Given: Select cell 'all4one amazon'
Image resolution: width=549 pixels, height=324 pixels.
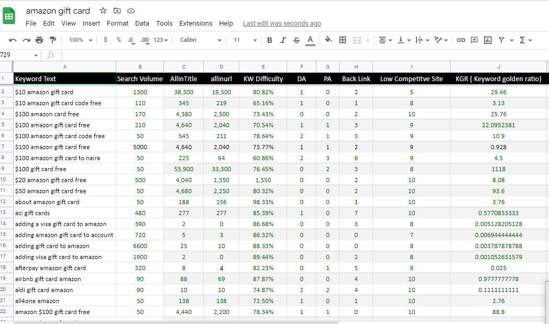Looking at the screenshot, I should [x=65, y=301].
